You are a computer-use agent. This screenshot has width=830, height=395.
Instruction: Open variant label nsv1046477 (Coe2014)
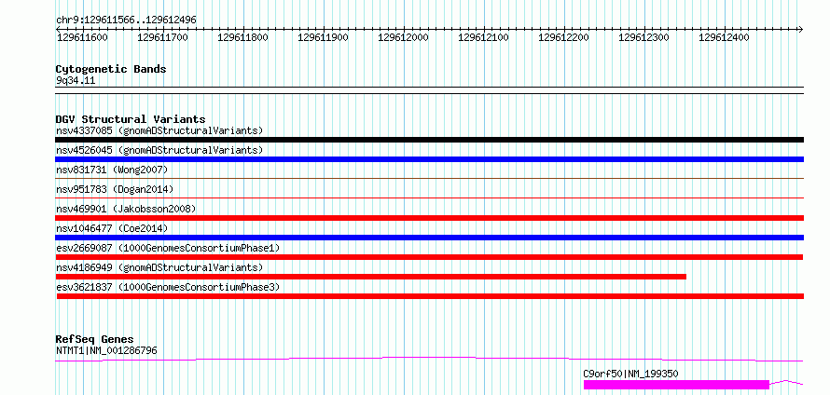[x=112, y=228]
